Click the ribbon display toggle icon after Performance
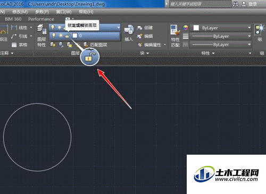The height and width of the screenshot is (194, 266). click(68, 19)
